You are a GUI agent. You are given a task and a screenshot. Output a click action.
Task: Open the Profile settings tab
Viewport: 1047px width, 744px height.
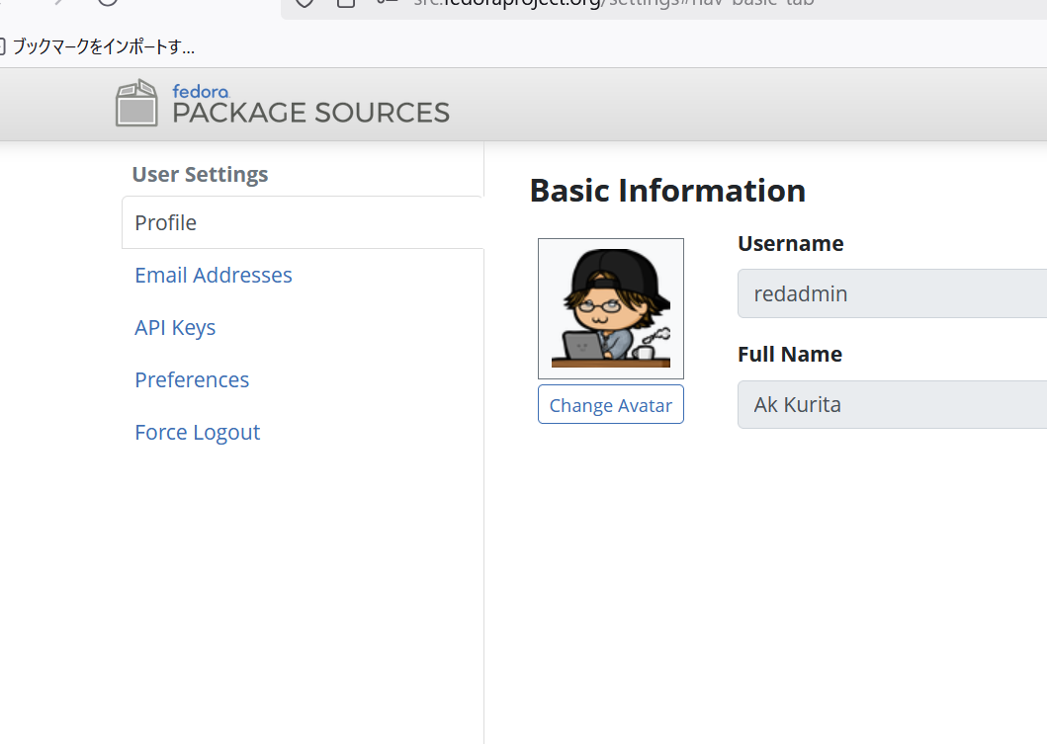point(303,222)
